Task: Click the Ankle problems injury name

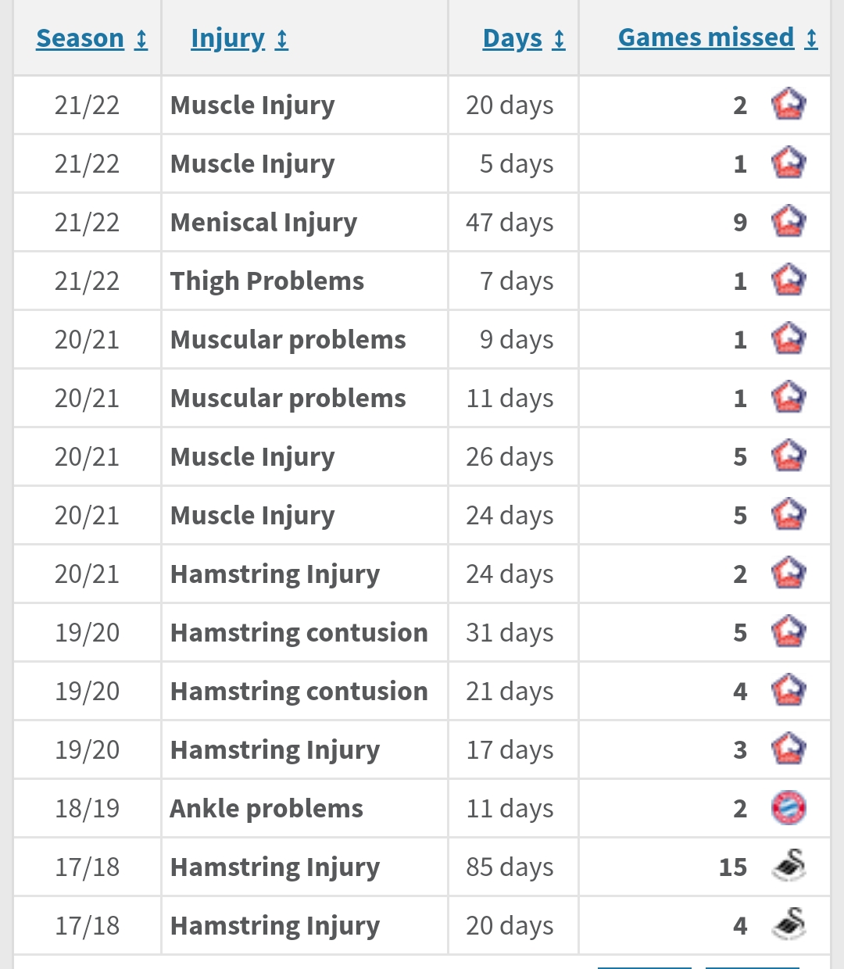Action: [266, 809]
